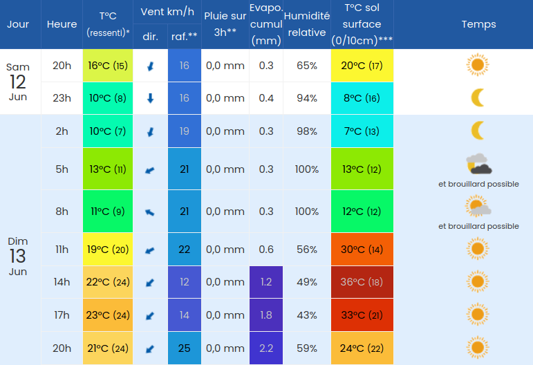Click the wind direction arrow at 8h

(x=150, y=212)
